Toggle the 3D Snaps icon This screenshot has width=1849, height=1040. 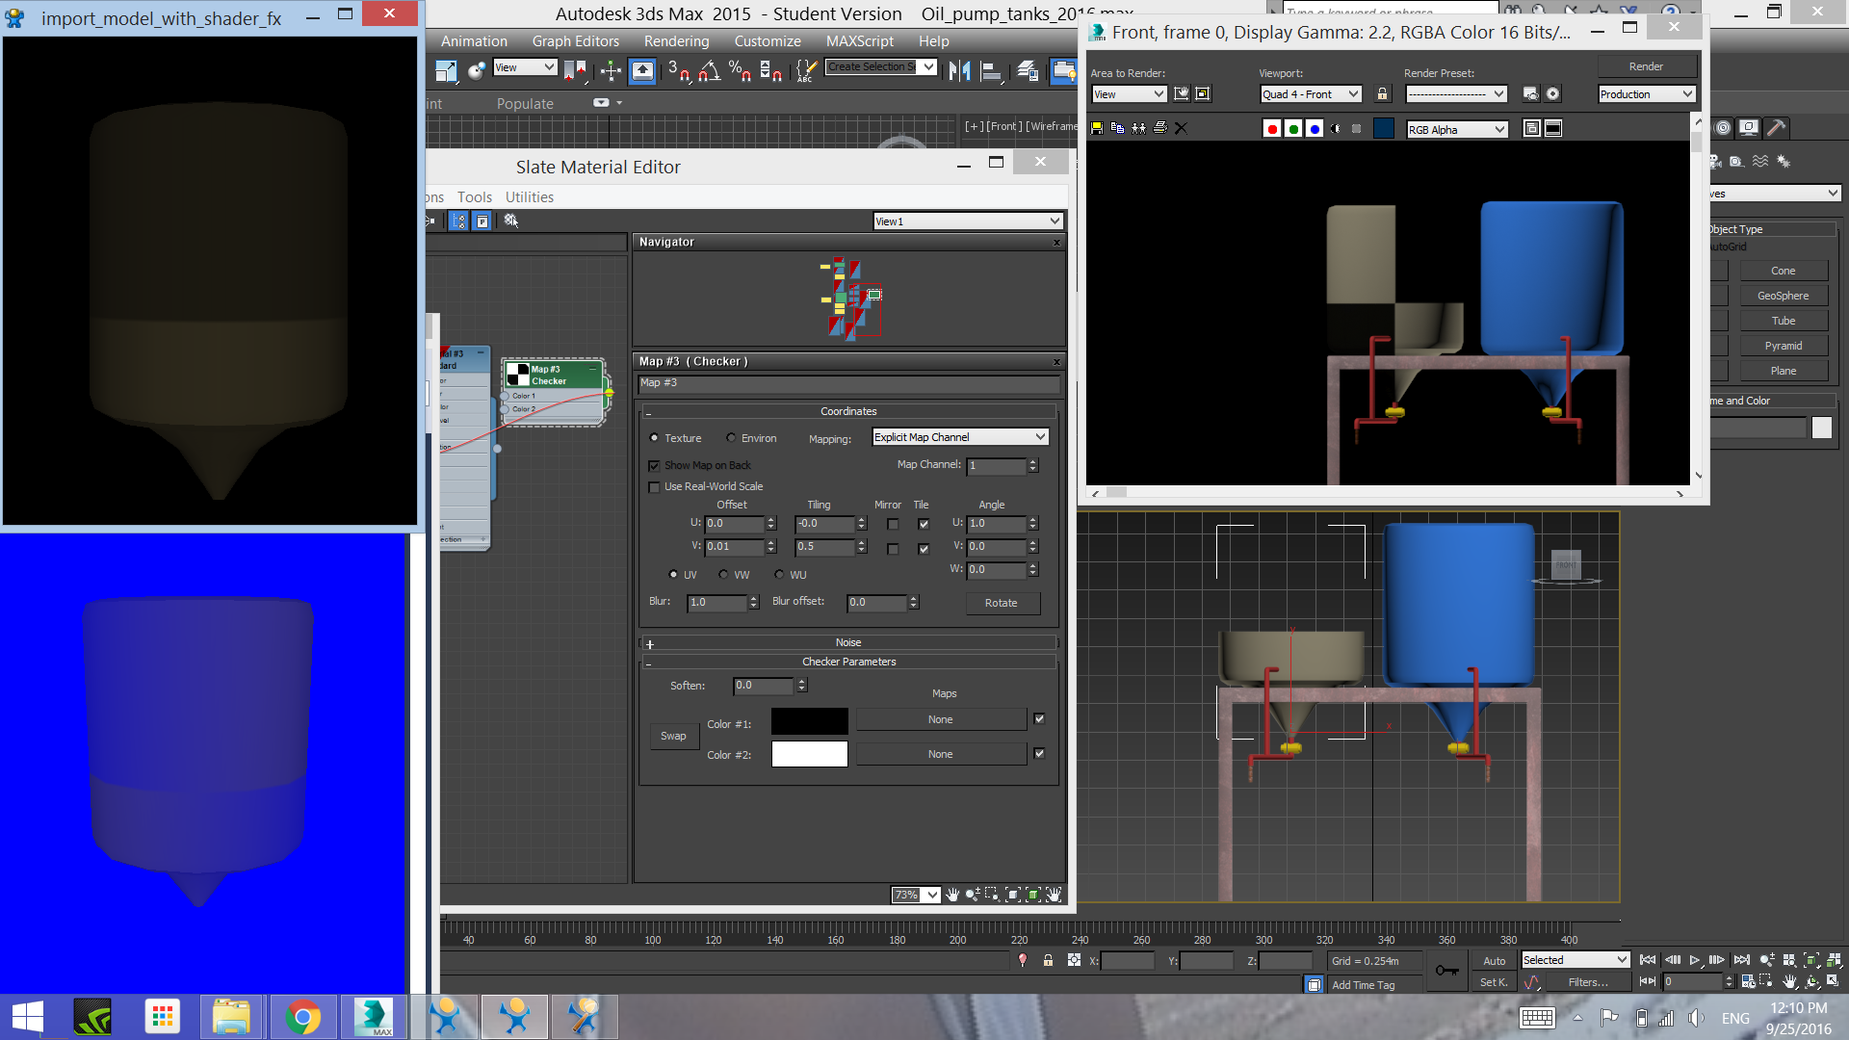[x=678, y=69]
